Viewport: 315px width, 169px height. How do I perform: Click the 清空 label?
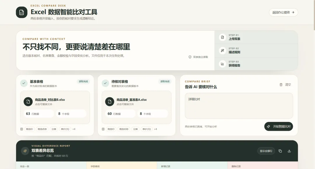click(288, 85)
